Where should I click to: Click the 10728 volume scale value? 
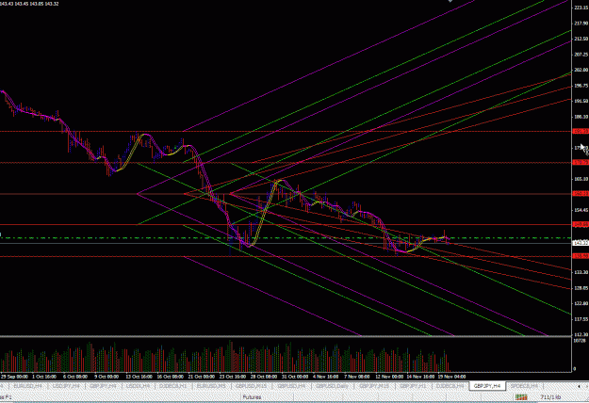tap(580, 341)
